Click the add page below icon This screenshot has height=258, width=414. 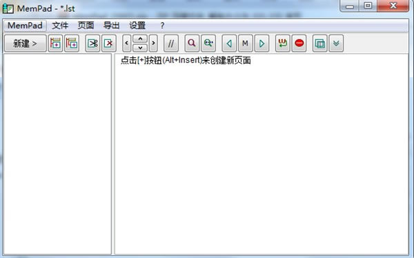tap(55, 43)
